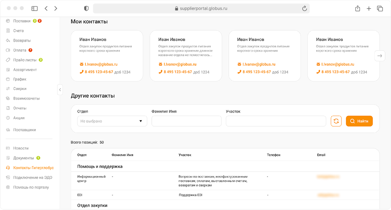Click the График calendar icon

8,79
